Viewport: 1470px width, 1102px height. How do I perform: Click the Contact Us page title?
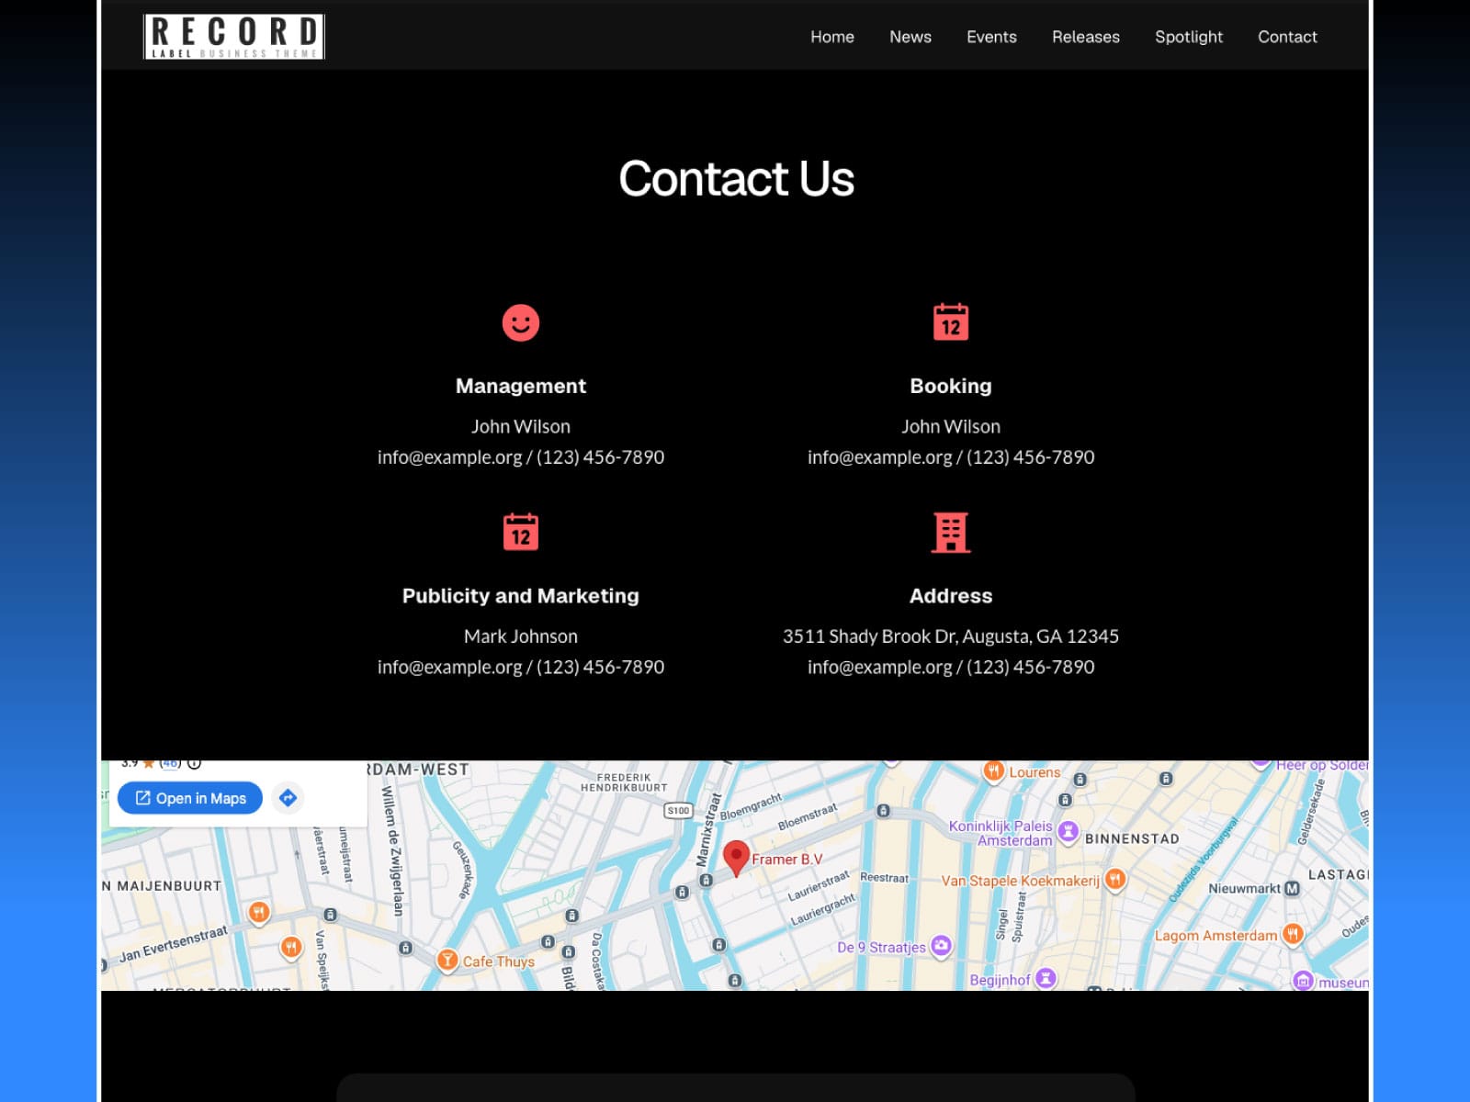point(736,178)
